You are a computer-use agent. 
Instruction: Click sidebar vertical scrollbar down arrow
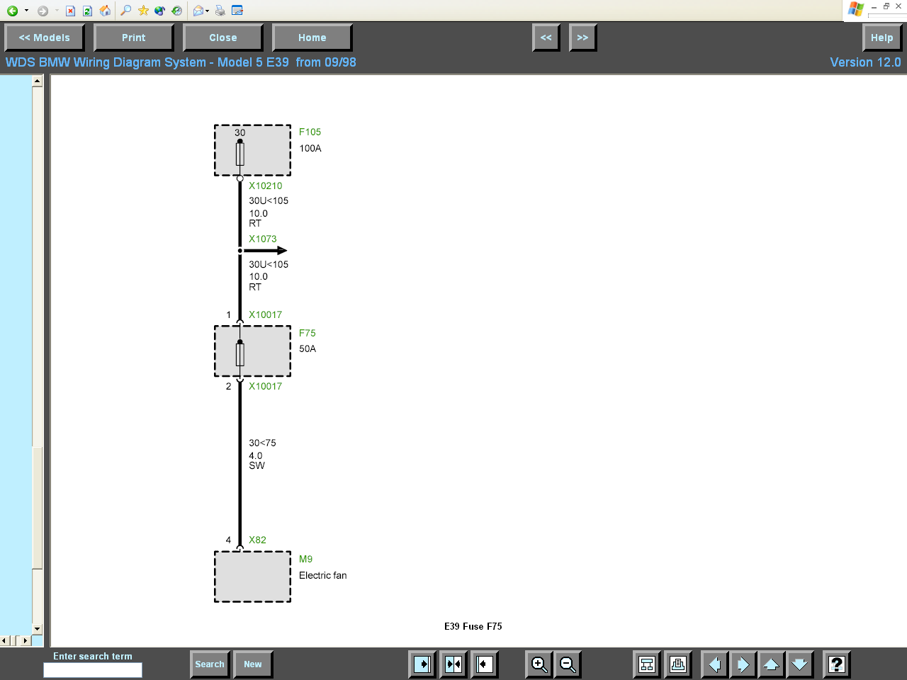38,629
